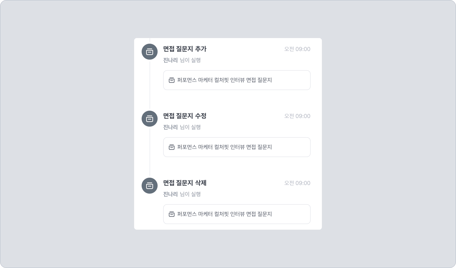
Task: Open the 퍼포먼스 마케터 card under 면접 질문지 추가
Action: 237,80
